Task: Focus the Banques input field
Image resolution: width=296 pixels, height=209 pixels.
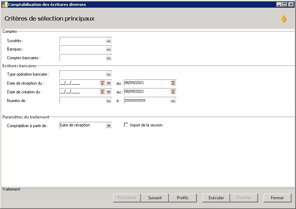Action: [83, 49]
